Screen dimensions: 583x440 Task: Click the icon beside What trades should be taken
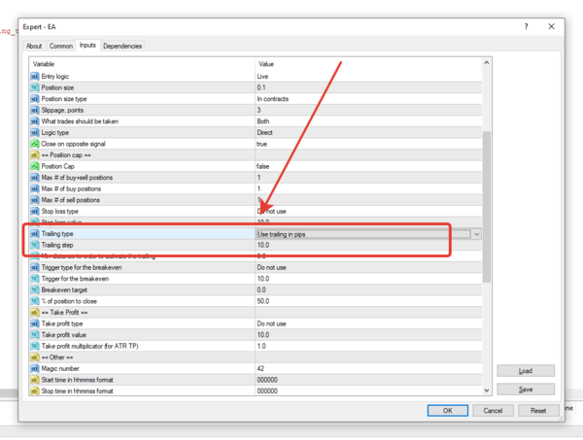coord(35,121)
